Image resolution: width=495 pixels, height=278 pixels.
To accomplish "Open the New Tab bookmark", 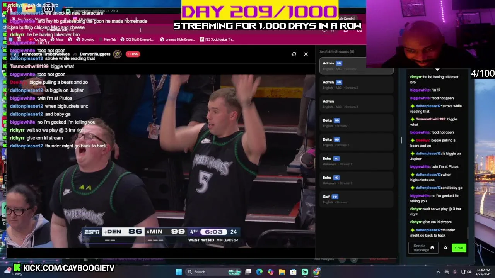I will click(107, 39).
